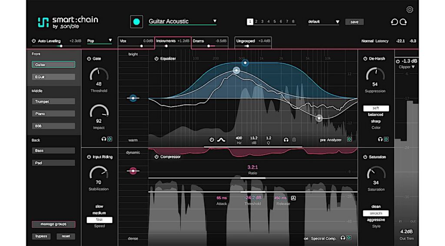Select state slot 2
The height and width of the screenshot is (246, 445).
coord(256,22)
